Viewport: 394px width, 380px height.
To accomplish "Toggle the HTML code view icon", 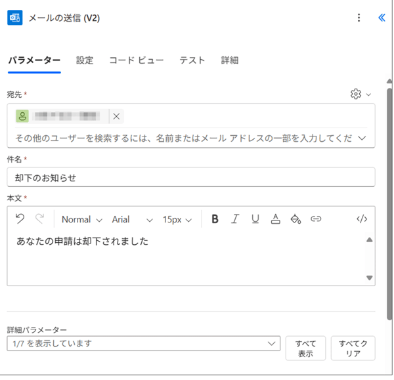I will [361, 219].
